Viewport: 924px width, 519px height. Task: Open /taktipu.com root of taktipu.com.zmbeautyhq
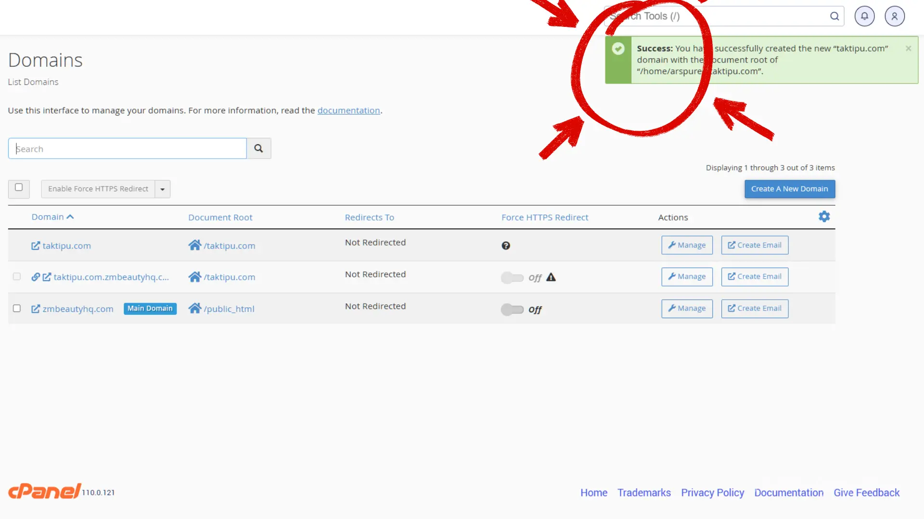230,277
